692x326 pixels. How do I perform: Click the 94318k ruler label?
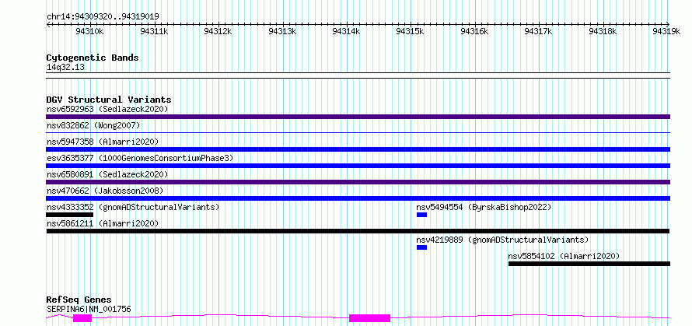(x=603, y=31)
